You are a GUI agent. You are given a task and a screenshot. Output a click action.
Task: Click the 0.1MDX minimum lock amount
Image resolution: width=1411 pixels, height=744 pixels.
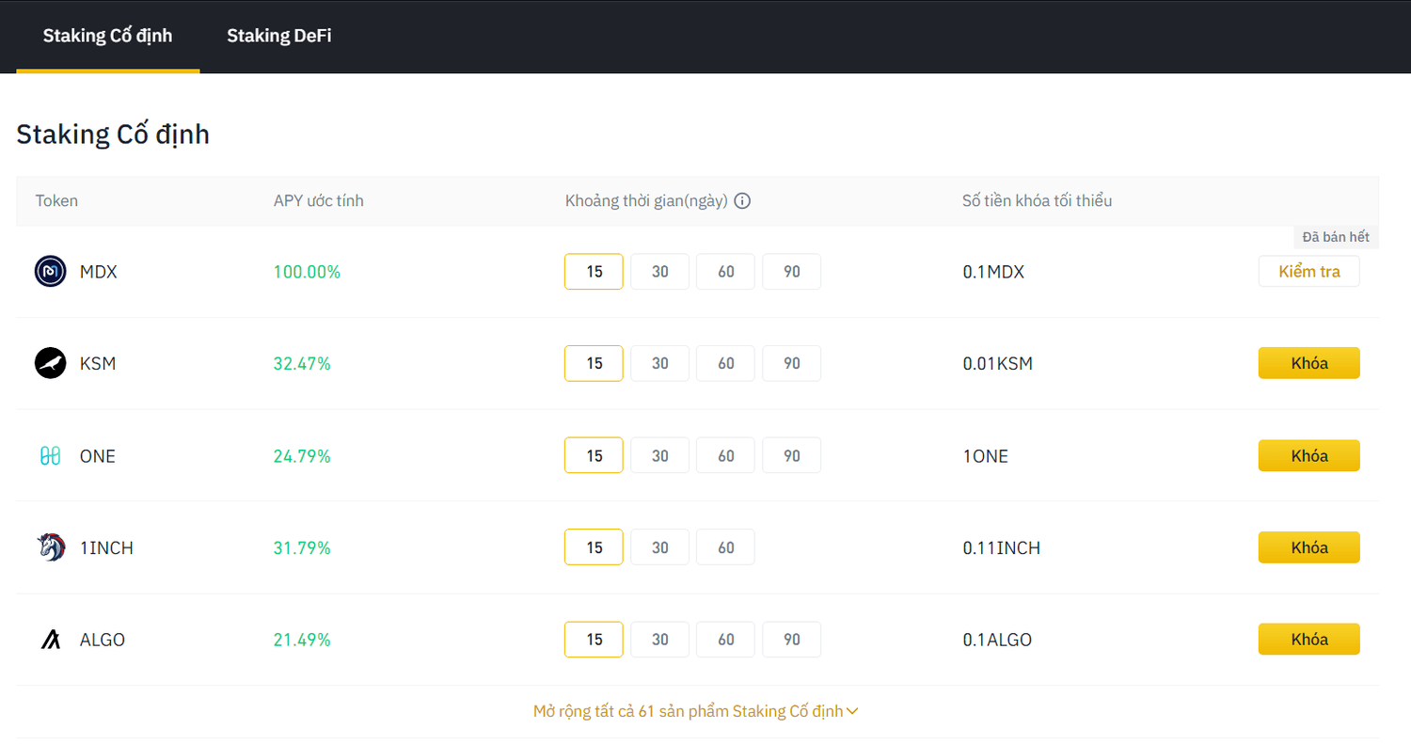point(993,272)
